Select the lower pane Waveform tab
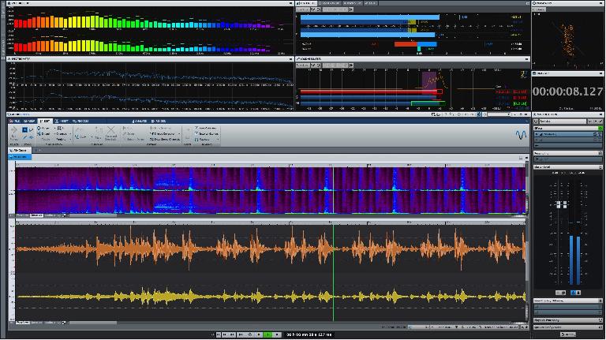606x340 pixels. click(x=22, y=322)
